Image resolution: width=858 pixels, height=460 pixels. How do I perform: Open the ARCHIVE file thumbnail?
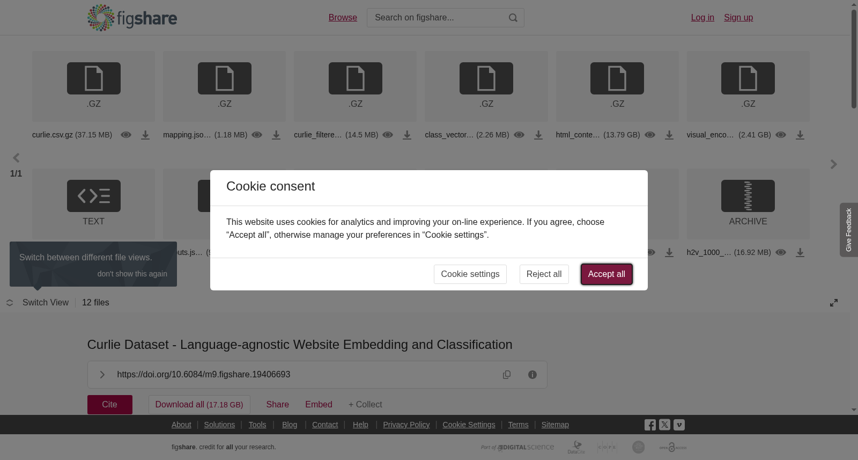click(x=748, y=204)
